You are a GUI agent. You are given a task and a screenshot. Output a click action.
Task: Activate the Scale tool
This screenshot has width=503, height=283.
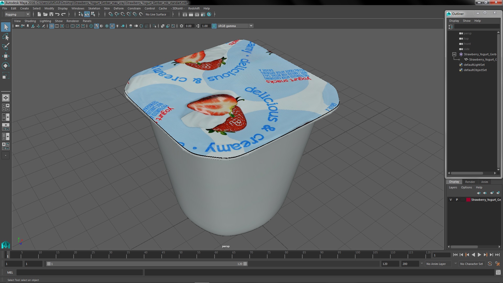pos(6,75)
